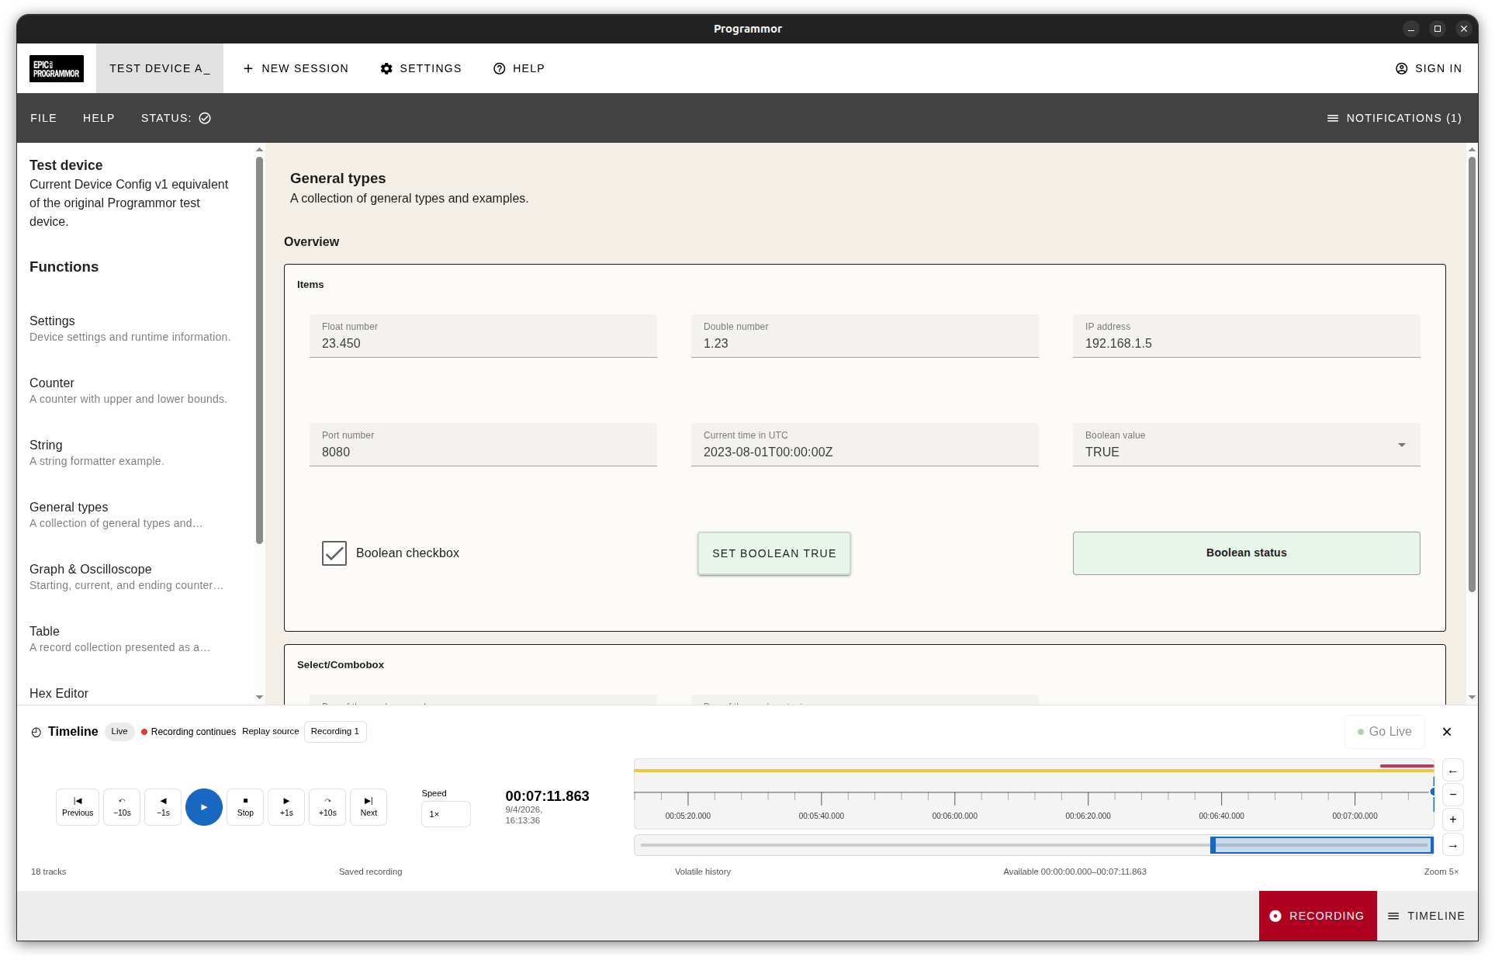
Task: Step back 1 second
Action: 163,807
